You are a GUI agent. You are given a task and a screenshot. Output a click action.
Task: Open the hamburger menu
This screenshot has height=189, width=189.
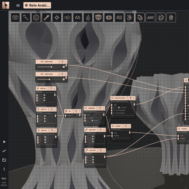18,5
